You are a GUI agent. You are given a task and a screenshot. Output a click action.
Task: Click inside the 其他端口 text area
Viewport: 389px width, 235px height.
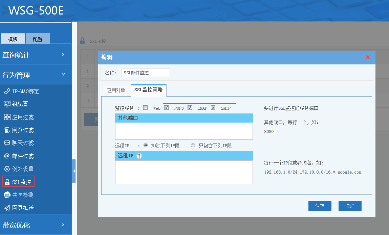click(184, 131)
